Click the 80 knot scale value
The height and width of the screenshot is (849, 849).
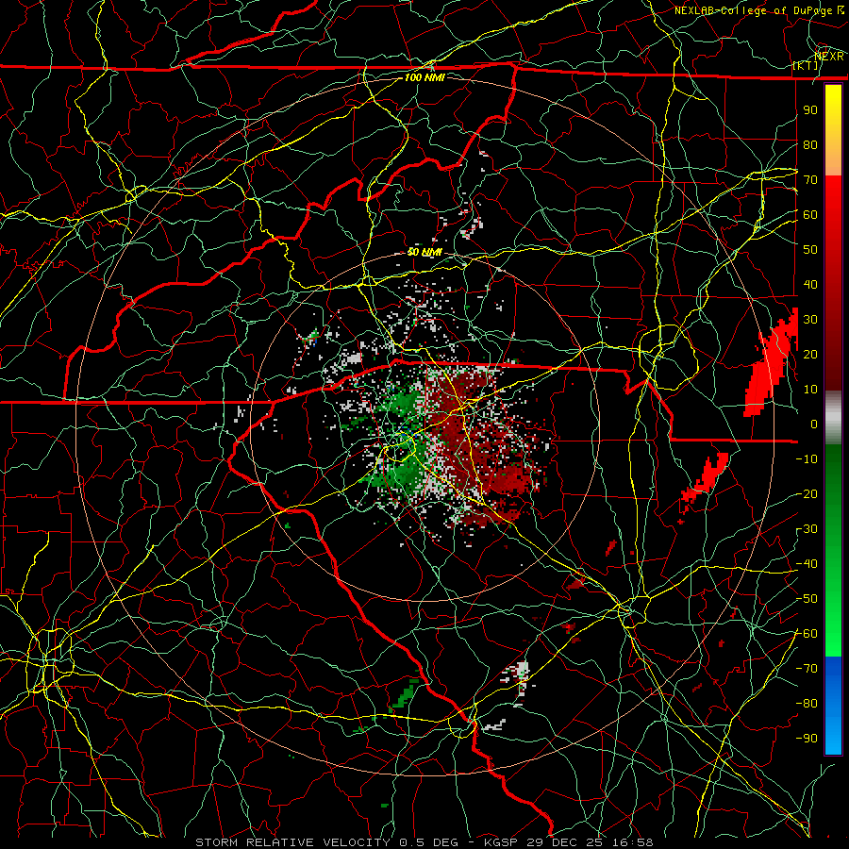(810, 144)
